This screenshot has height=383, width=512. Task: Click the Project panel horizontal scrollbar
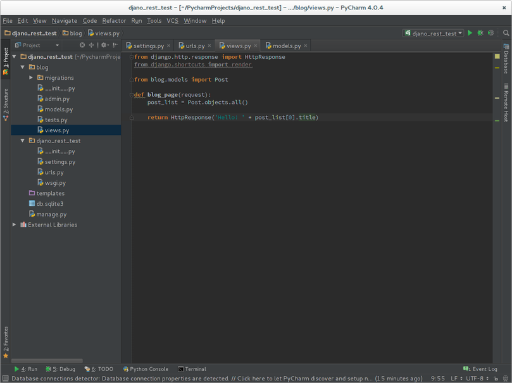pyautogui.click(x=47, y=360)
